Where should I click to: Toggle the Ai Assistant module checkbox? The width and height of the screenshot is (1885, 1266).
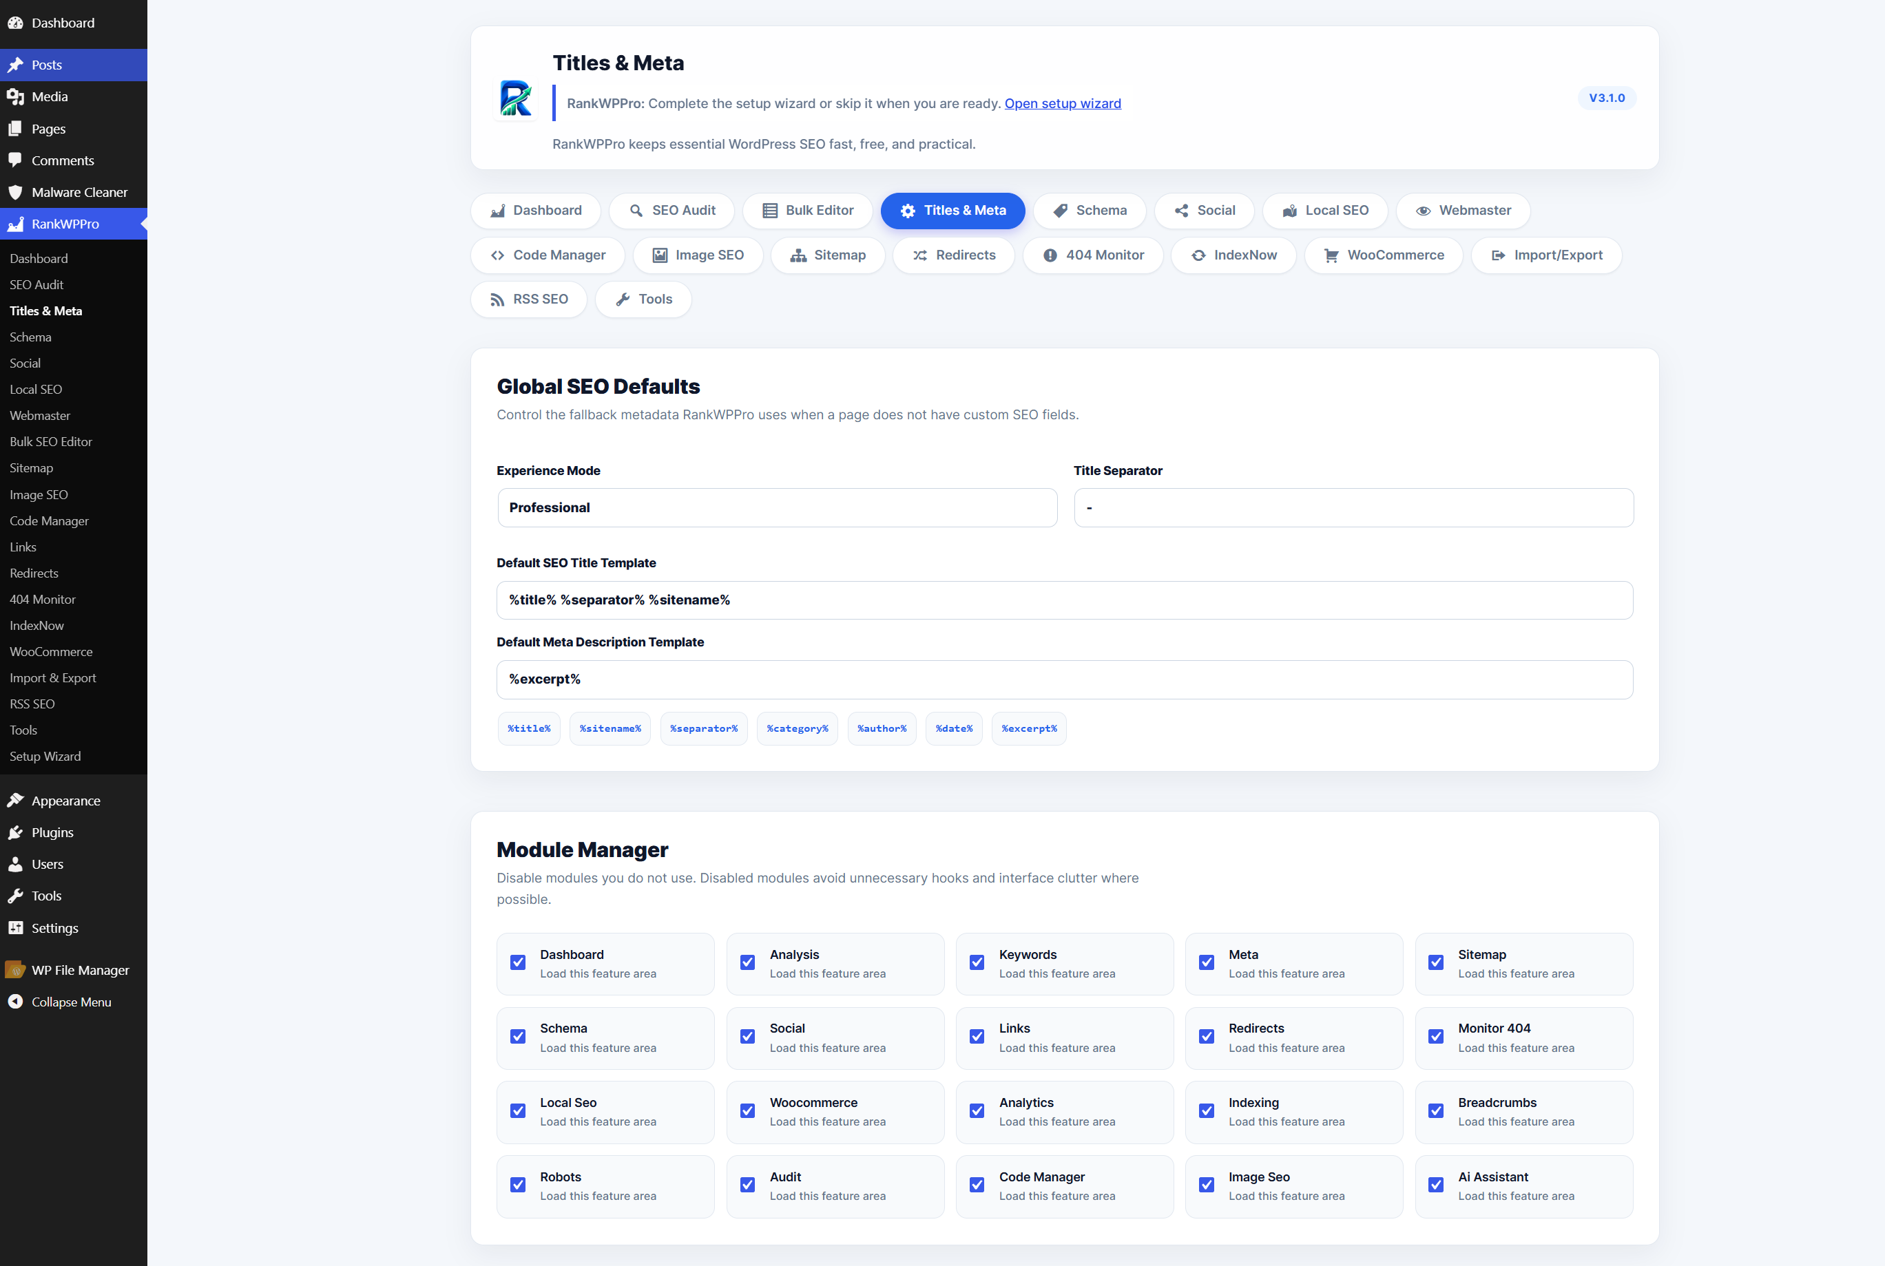1436,1185
